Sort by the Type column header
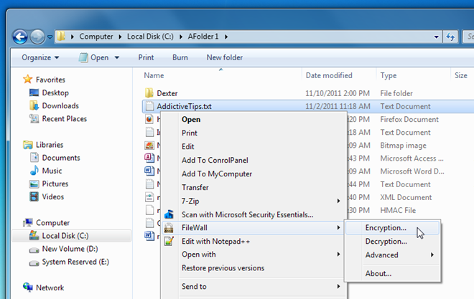This screenshot has height=299, width=474. tap(389, 75)
